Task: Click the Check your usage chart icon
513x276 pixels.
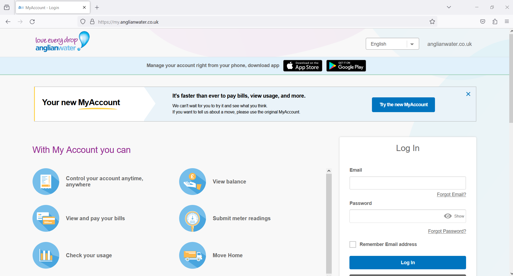Action: tap(46, 255)
